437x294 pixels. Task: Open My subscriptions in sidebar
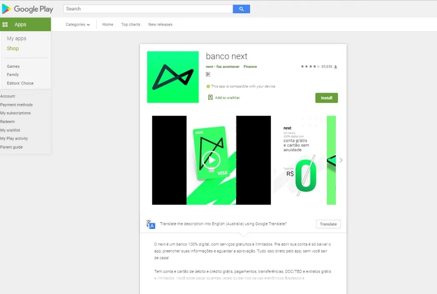pos(15,113)
